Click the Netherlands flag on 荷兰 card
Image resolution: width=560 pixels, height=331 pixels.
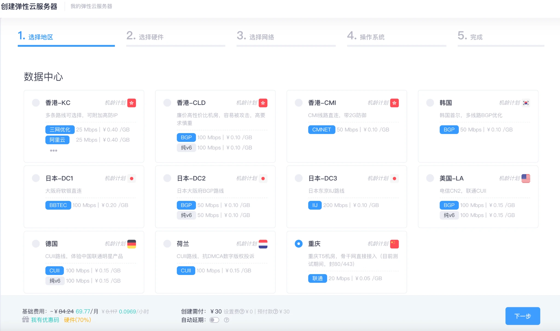tap(263, 244)
